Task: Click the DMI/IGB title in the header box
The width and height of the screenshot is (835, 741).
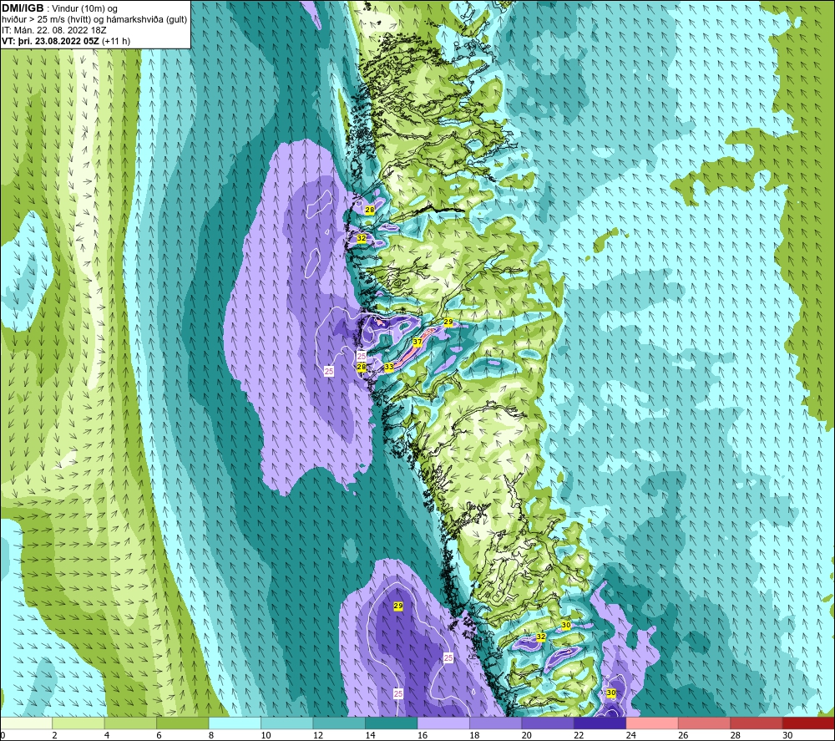Action: [x=23, y=8]
